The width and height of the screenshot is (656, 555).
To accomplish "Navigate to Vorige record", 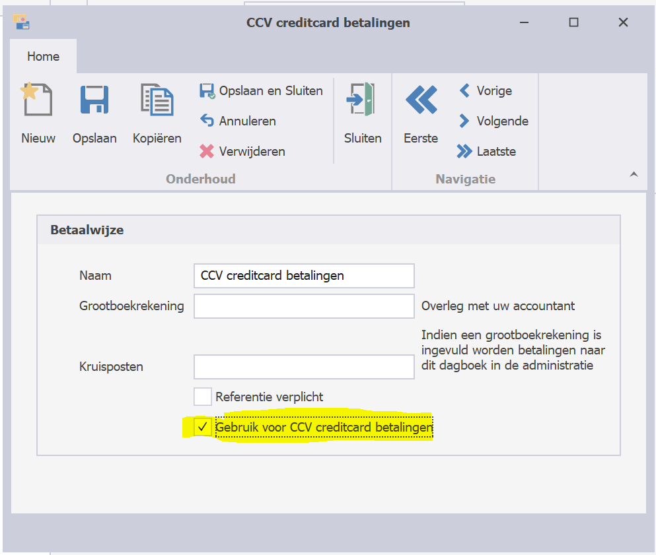I will (x=486, y=90).
